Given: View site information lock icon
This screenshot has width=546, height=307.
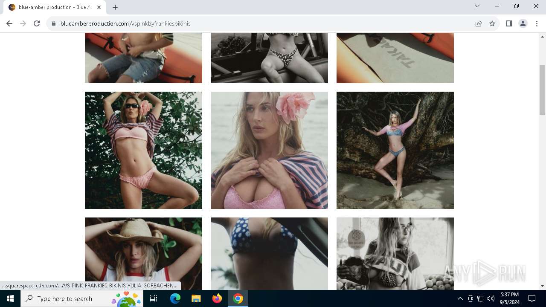Looking at the screenshot, I should (54, 23).
